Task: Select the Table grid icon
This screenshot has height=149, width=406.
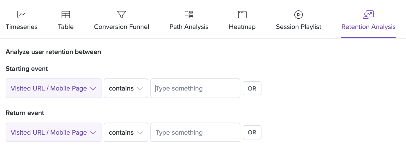Action: tap(66, 15)
